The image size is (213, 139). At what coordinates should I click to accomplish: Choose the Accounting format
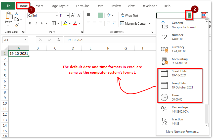tap(181, 61)
